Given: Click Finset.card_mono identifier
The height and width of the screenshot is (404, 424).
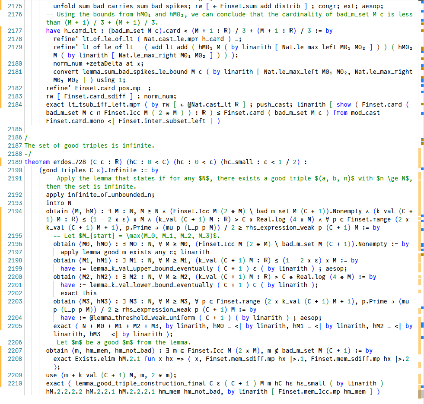Looking at the screenshot, I should (75, 121).
